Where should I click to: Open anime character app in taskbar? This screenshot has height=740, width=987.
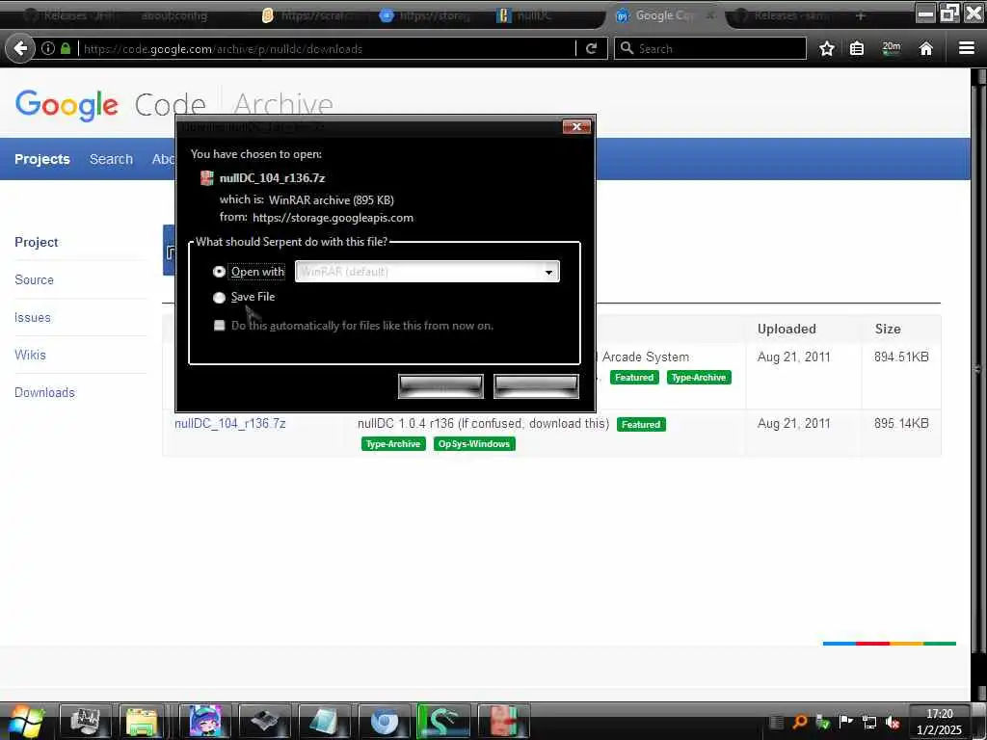(204, 722)
